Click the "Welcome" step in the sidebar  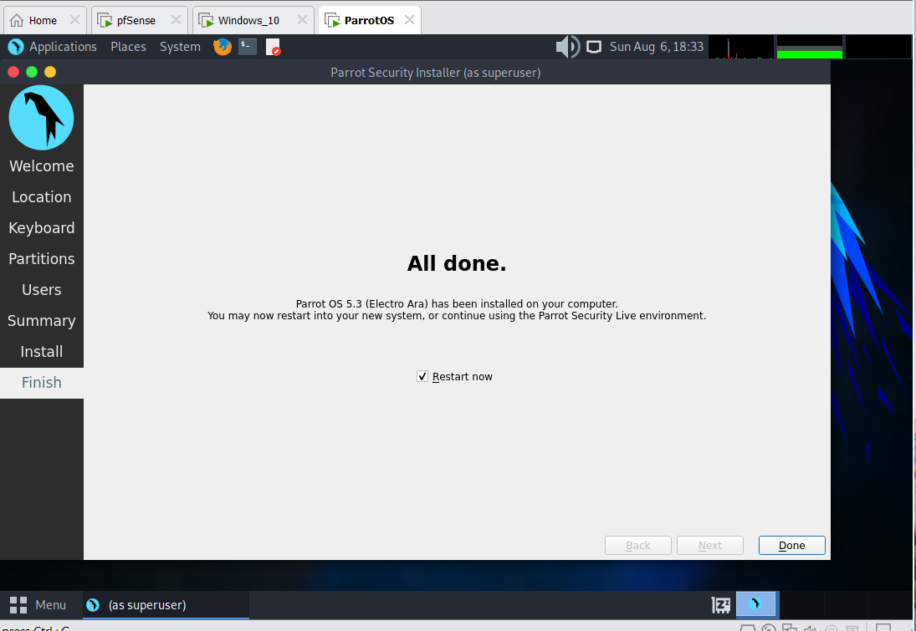42,165
